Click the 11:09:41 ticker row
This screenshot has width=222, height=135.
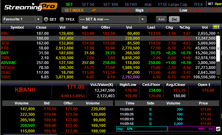tap(167, 109)
